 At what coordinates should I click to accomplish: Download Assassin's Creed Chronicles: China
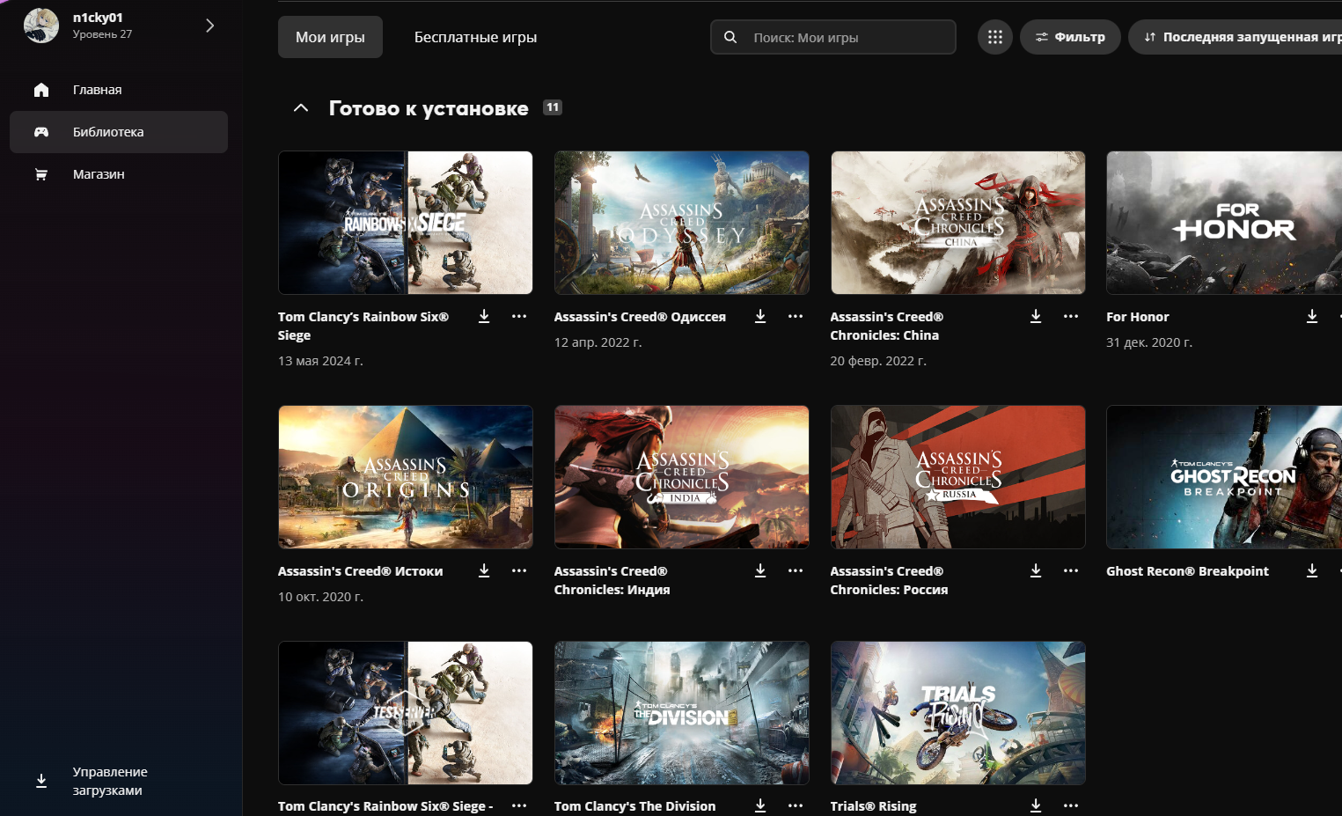coord(1036,316)
